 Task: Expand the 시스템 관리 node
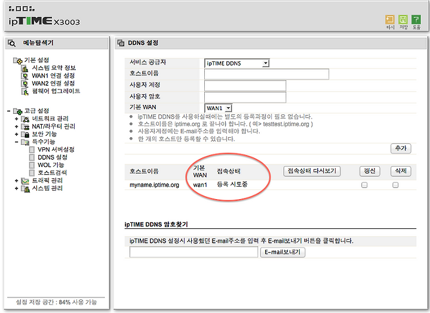[17, 188]
